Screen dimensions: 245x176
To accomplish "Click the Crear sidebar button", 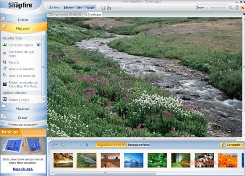I will (x=24, y=117).
